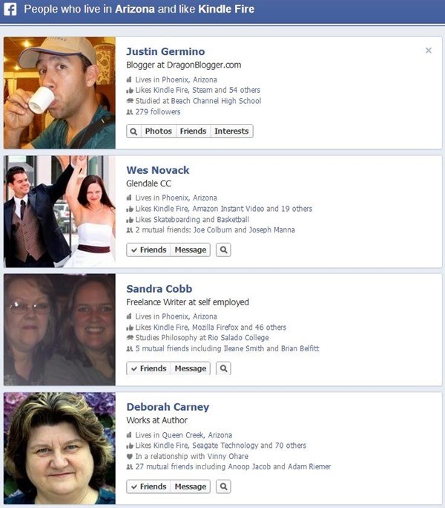This screenshot has height=508, width=445.
Task: Message Wes Novack
Action: pos(191,250)
